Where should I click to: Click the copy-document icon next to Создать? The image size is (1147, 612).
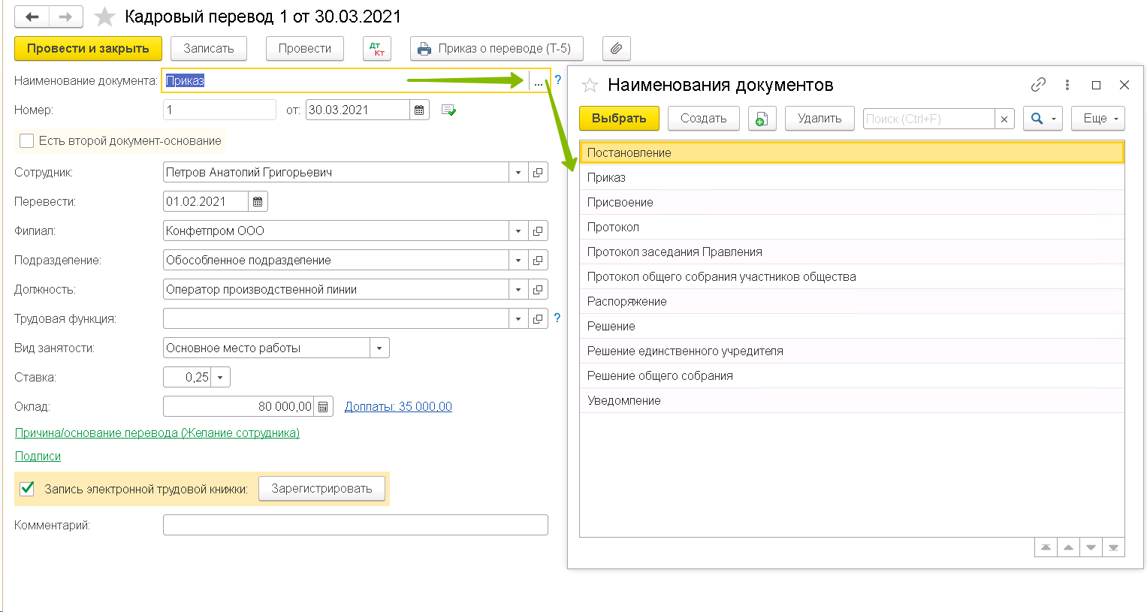[x=762, y=119]
